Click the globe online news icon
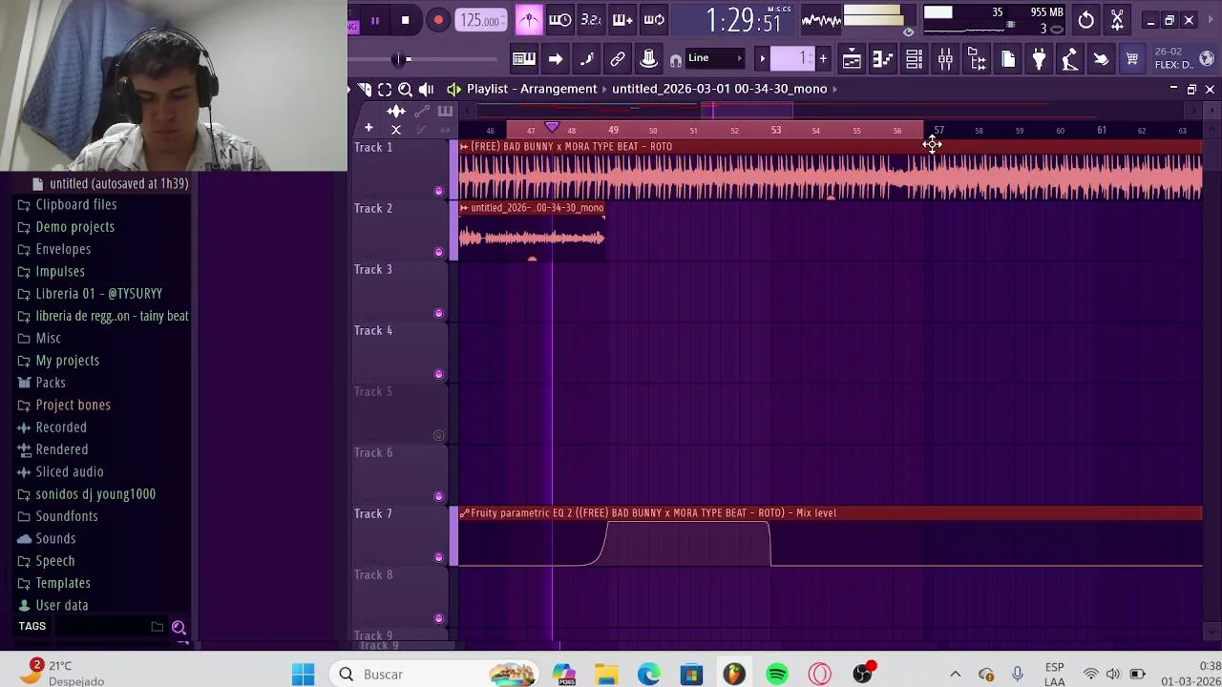The height and width of the screenshot is (687, 1222). (1207, 59)
